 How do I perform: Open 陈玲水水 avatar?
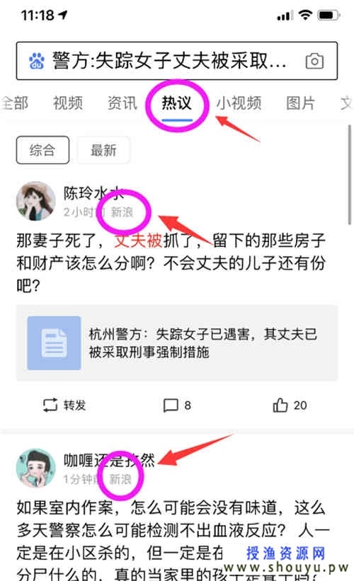point(35,201)
